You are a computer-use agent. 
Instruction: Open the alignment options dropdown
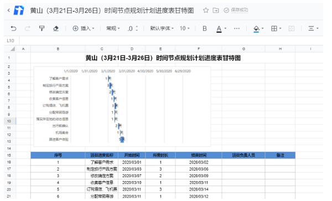click(313, 28)
